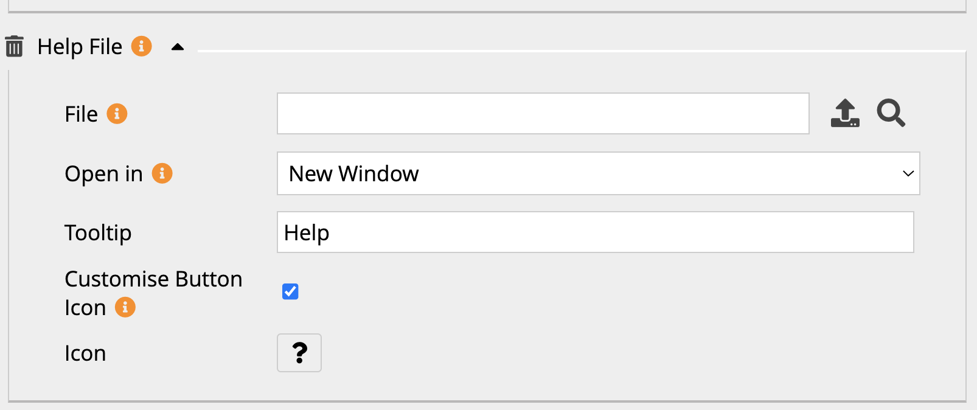Open the New Window dropdown
Screen dimensions: 977x410
click(597, 173)
